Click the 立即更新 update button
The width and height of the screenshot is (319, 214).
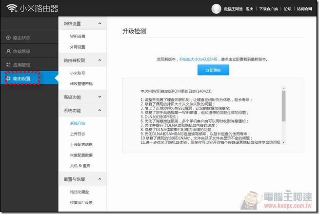coord(213,70)
